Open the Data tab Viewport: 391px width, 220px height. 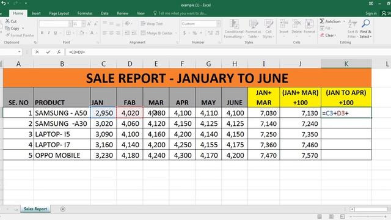click(104, 13)
